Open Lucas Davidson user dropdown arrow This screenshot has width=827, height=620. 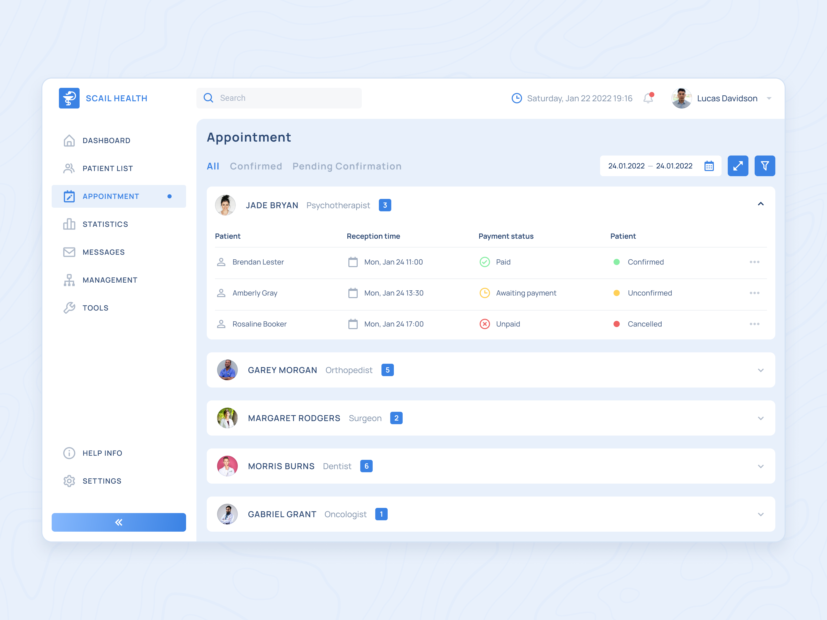pyautogui.click(x=769, y=99)
